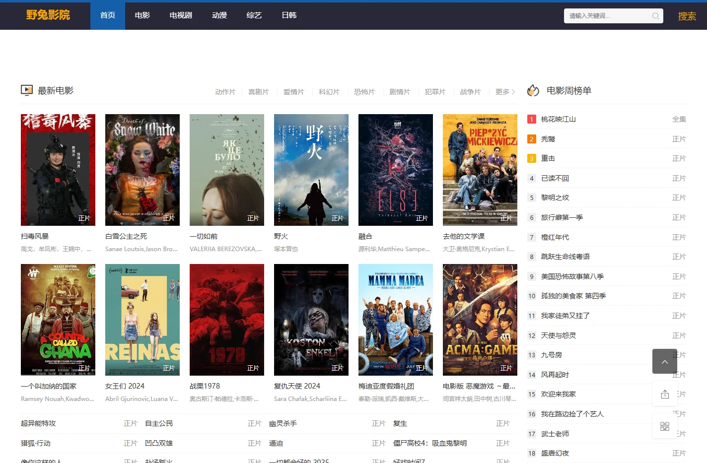Open the Mamma Madea poster
The width and height of the screenshot is (707, 463).
click(x=396, y=320)
